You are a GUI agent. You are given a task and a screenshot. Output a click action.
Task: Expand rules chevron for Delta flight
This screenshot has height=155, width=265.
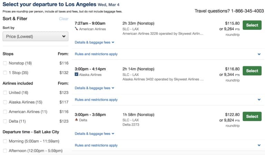pos(259,145)
